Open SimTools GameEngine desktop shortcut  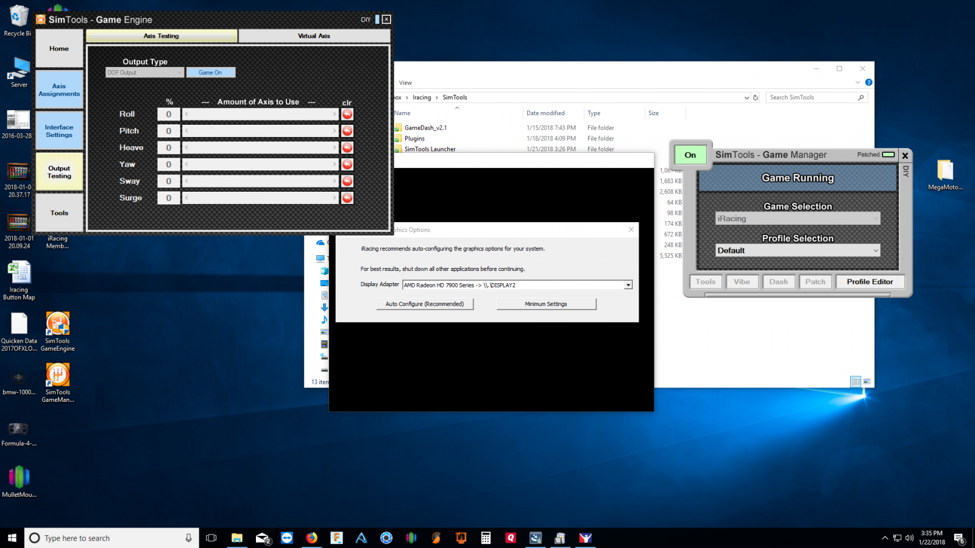tap(58, 332)
